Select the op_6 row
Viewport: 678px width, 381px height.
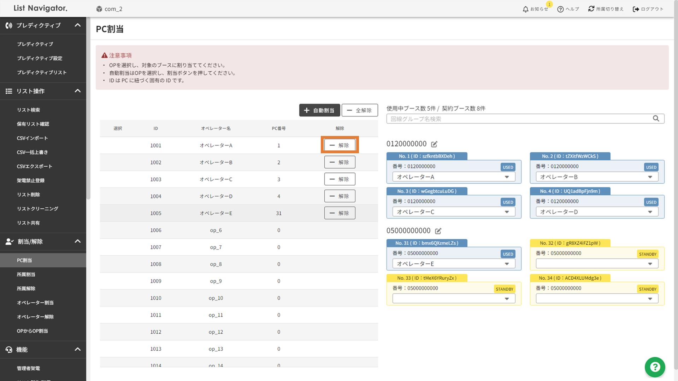click(x=239, y=230)
